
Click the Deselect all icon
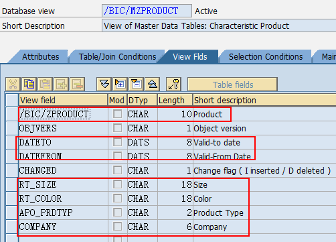point(136,84)
